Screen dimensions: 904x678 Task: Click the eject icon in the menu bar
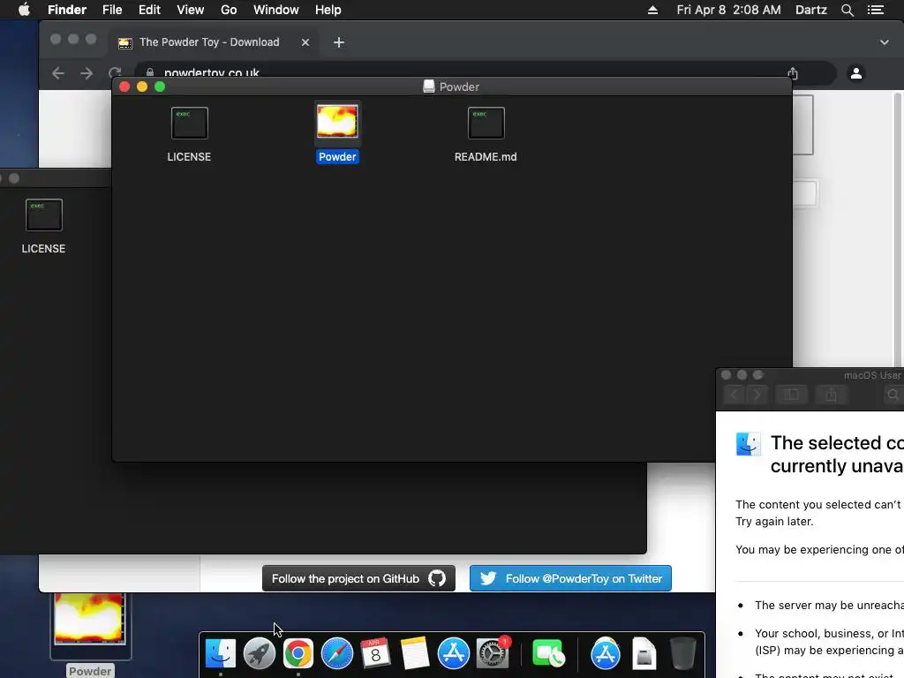point(652,10)
